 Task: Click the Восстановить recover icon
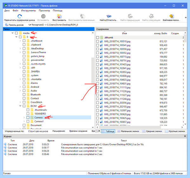59,16
